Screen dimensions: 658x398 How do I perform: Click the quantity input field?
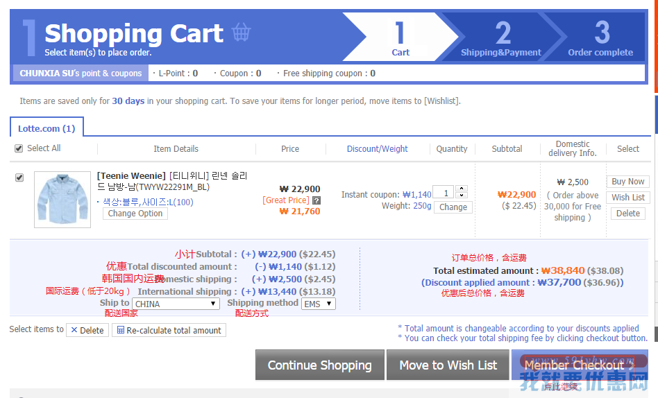click(x=443, y=192)
